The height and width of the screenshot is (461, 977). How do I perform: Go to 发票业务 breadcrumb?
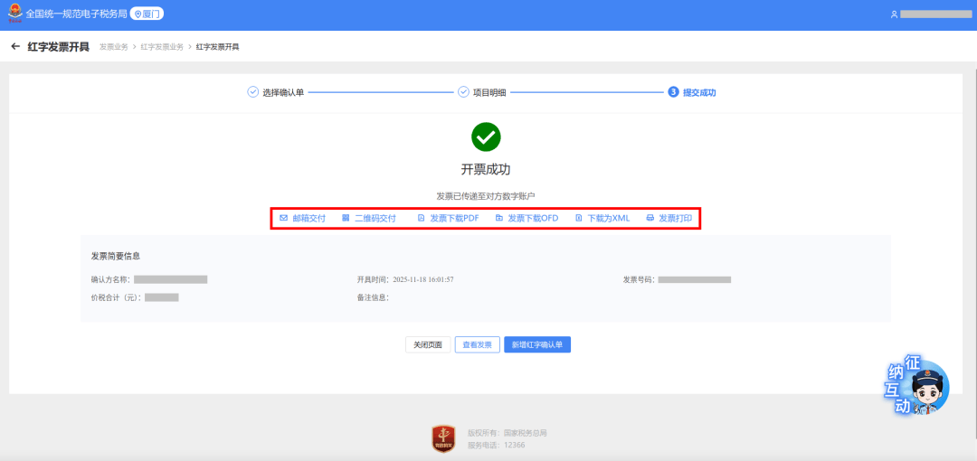point(113,46)
